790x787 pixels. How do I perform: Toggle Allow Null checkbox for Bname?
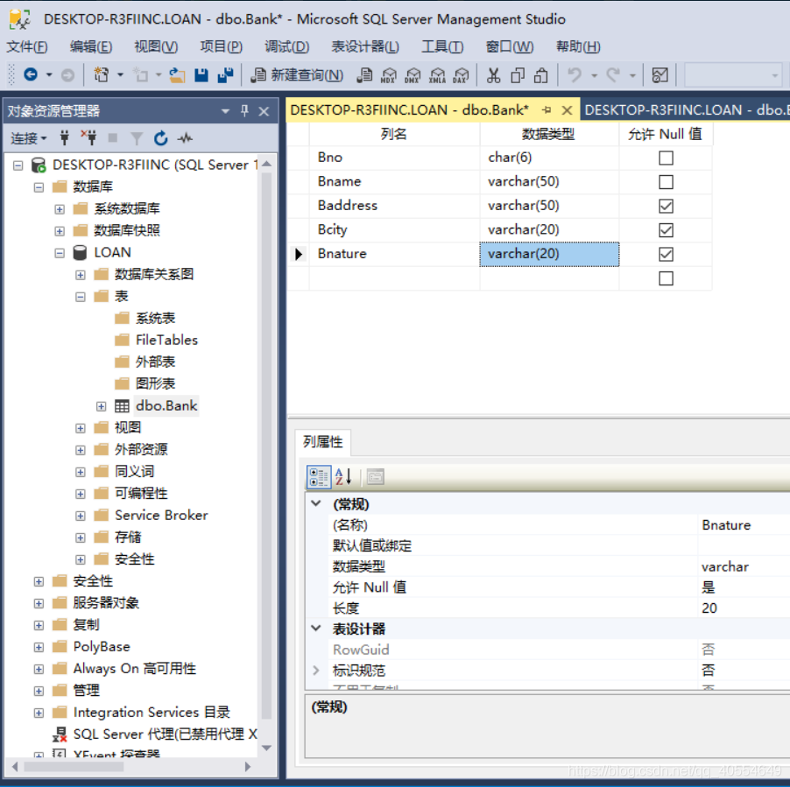coord(666,182)
